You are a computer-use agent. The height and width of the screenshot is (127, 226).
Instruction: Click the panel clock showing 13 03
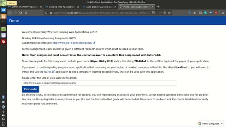[x=3, y=124]
